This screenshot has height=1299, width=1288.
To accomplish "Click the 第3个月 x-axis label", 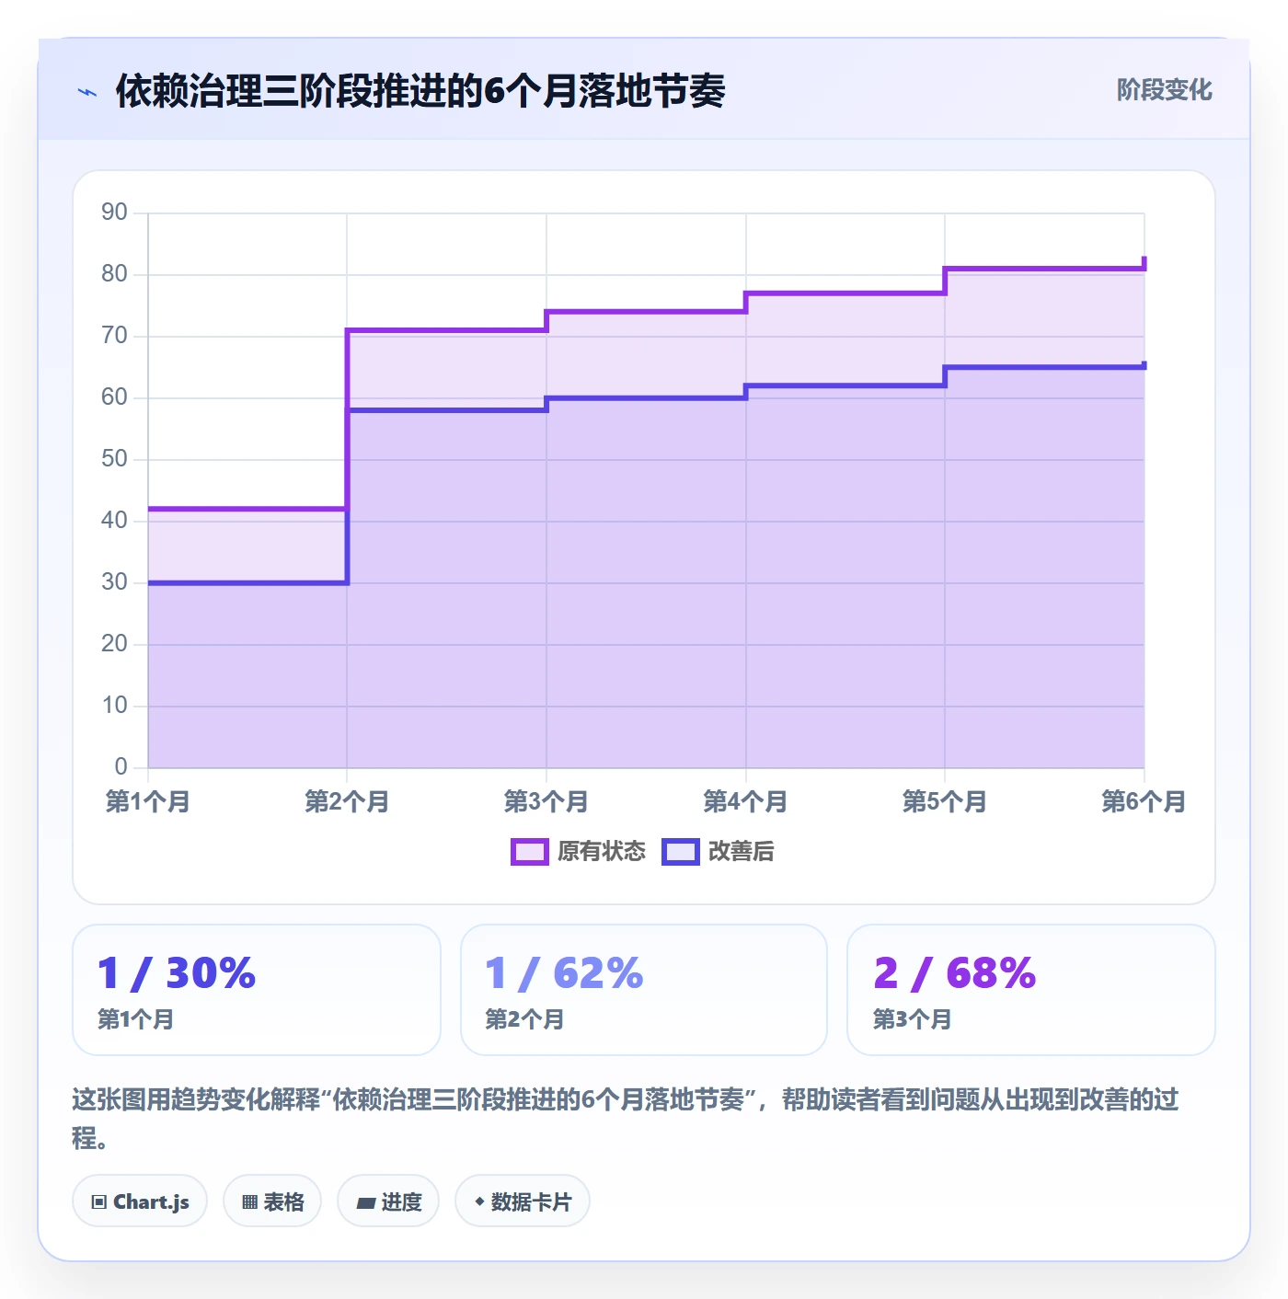I will click(546, 801).
